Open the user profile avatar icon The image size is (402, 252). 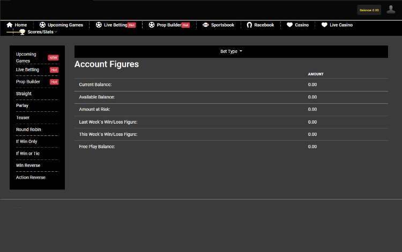tap(391, 10)
